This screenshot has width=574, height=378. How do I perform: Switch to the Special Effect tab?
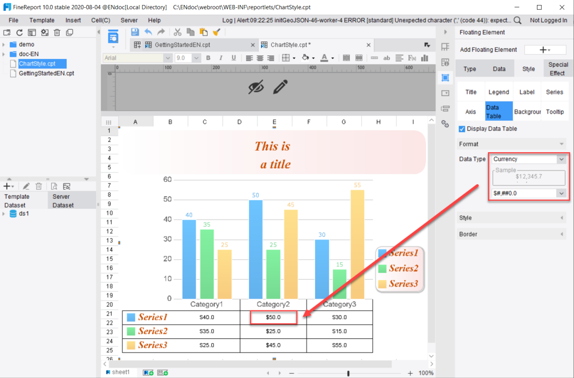point(558,69)
